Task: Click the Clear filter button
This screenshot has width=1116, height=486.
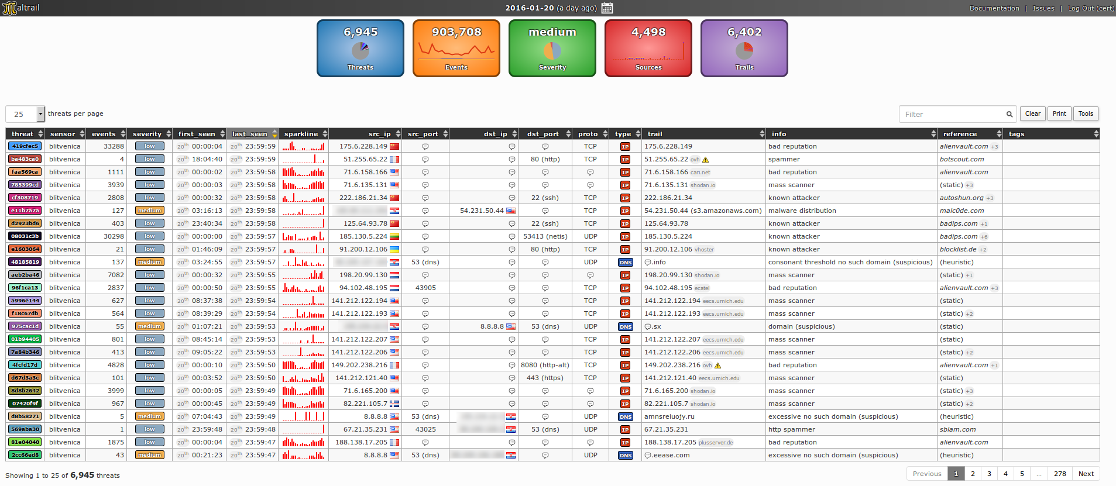Action: [x=1033, y=114]
